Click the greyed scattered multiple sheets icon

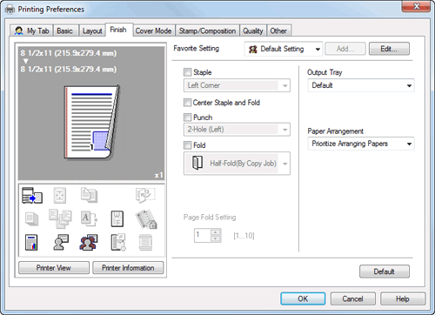[60, 218]
